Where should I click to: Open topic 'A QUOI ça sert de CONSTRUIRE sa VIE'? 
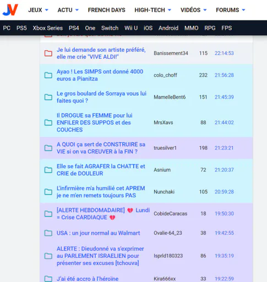(x=101, y=148)
